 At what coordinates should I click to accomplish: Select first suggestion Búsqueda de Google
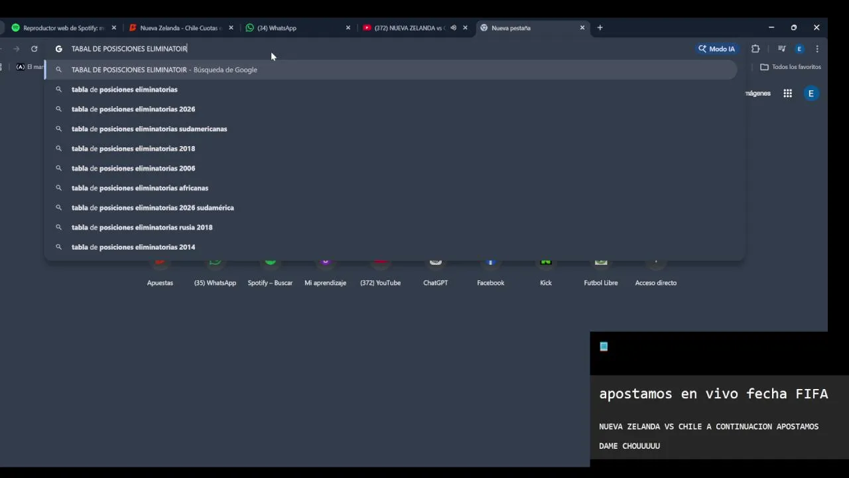[x=391, y=70]
